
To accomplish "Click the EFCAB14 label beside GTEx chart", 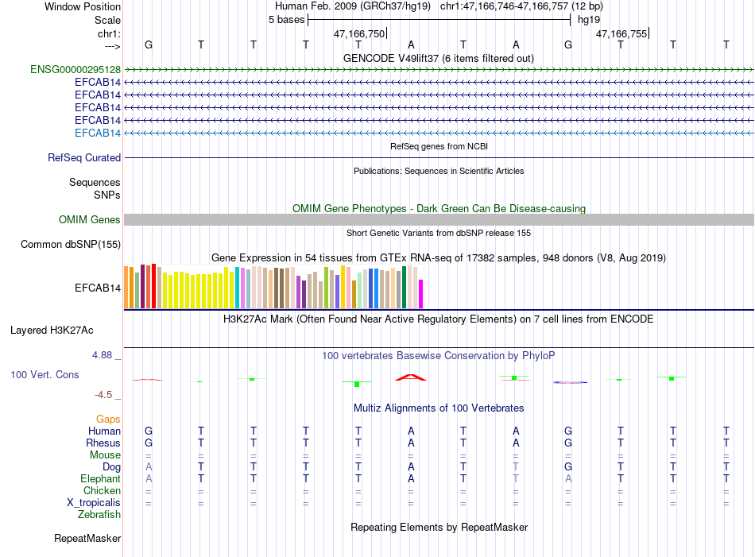I will pyautogui.click(x=98, y=288).
